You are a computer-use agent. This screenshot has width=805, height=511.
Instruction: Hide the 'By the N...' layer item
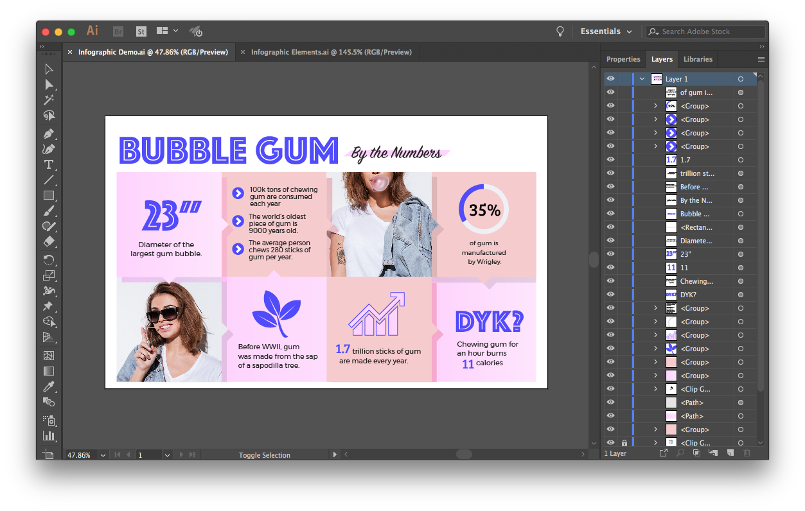click(x=610, y=200)
